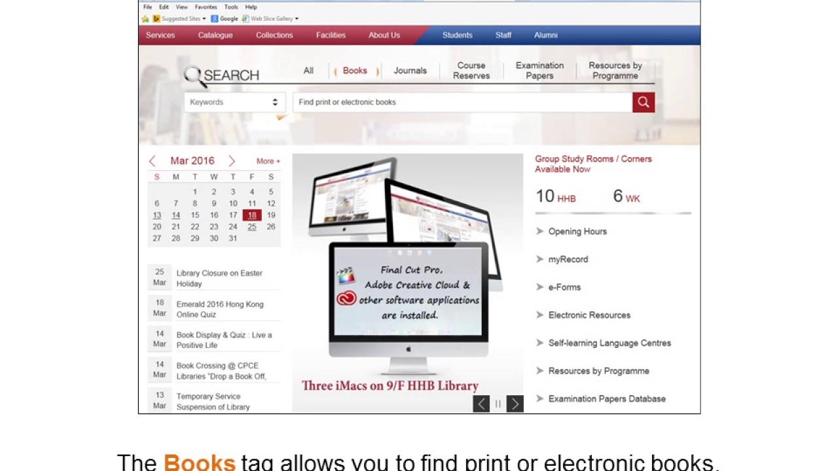Select calendar date 14 in March
The height and width of the screenshot is (471, 838).
coord(175,215)
